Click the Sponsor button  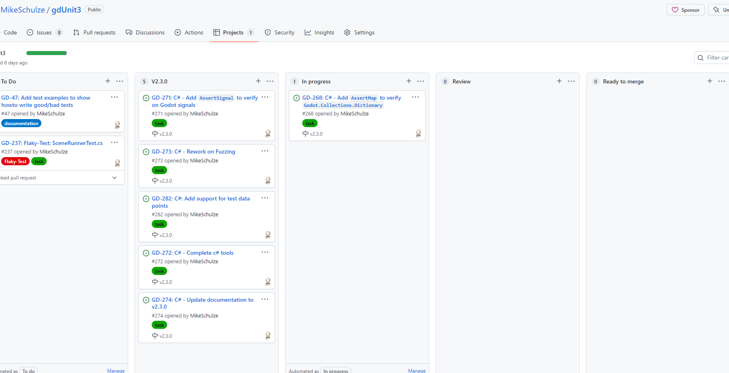pos(685,10)
